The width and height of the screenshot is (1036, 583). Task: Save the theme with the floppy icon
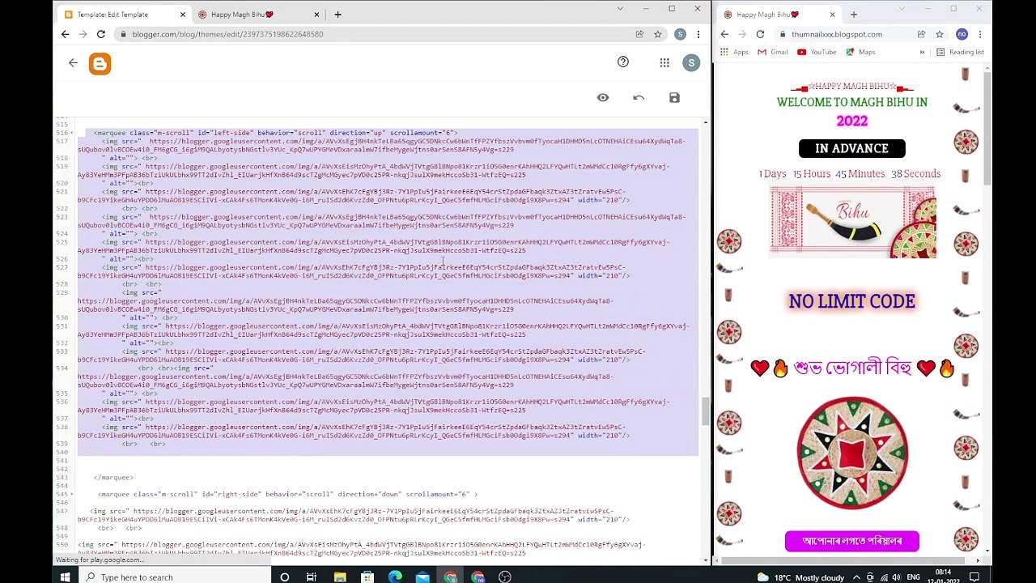[674, 97]
